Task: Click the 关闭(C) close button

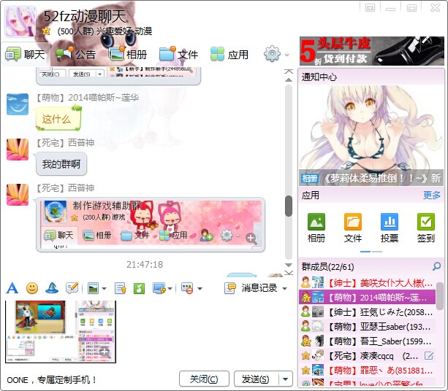Action: click(x=204, y=379)
